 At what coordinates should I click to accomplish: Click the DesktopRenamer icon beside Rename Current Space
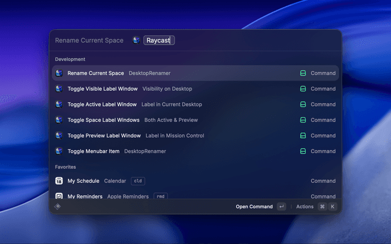tap(59, 73)
